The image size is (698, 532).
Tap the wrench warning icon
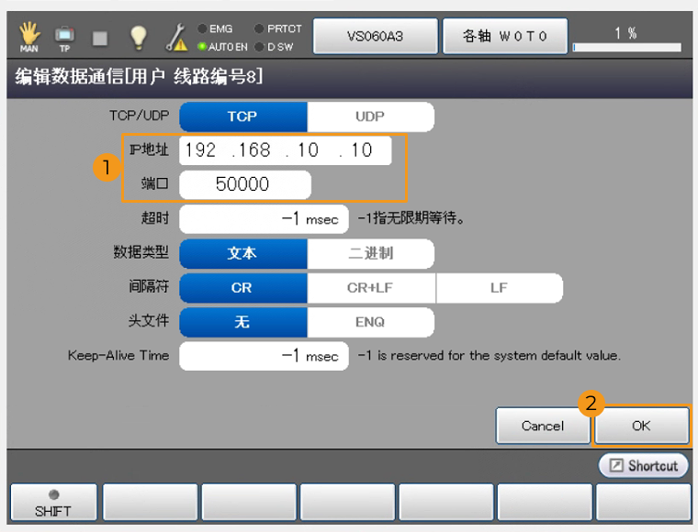(176, 37)
